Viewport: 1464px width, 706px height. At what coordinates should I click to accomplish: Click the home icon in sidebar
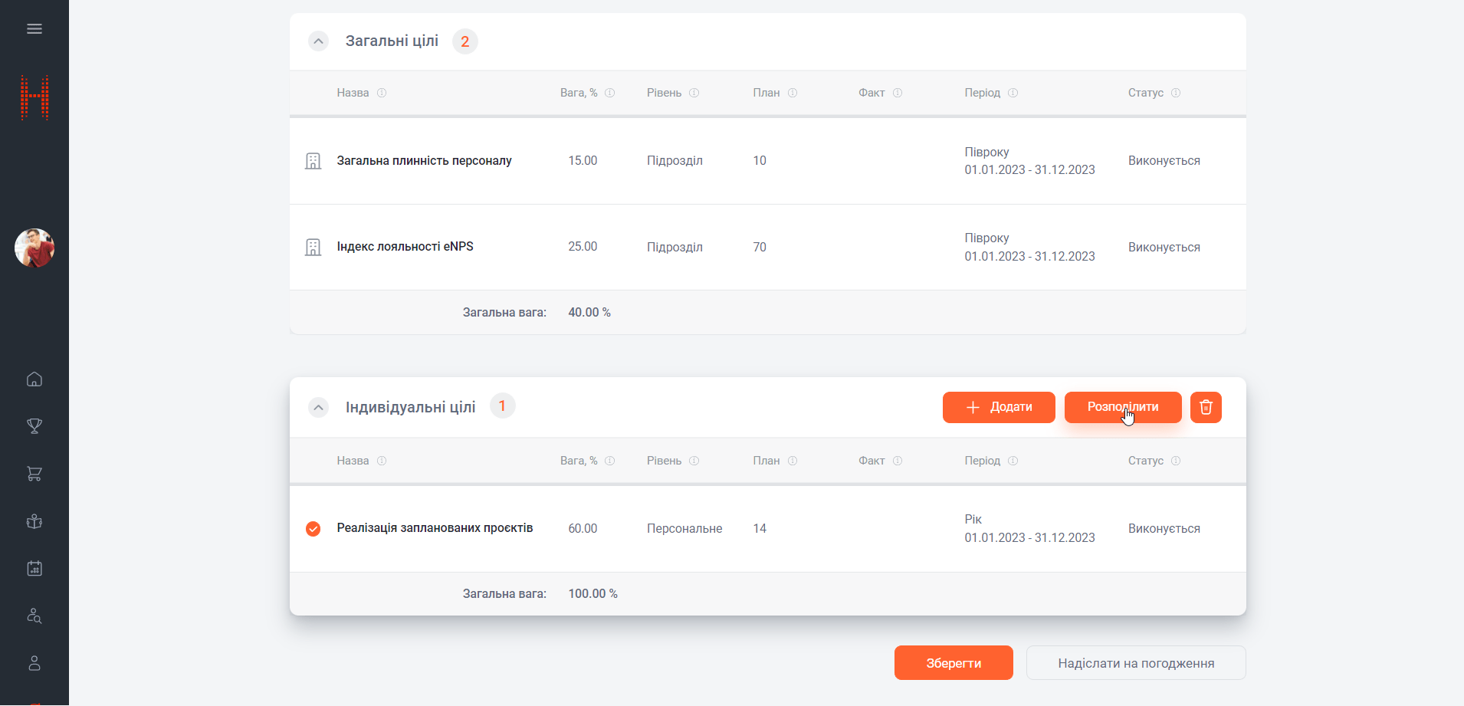pyautogui.click(x=34, y=379)
